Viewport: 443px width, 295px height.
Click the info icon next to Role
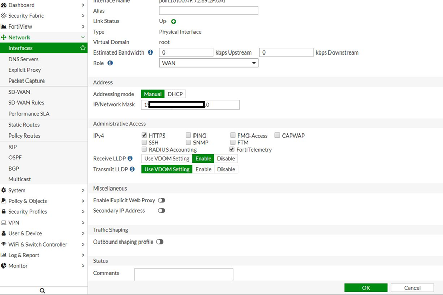(x=110, y=63)
